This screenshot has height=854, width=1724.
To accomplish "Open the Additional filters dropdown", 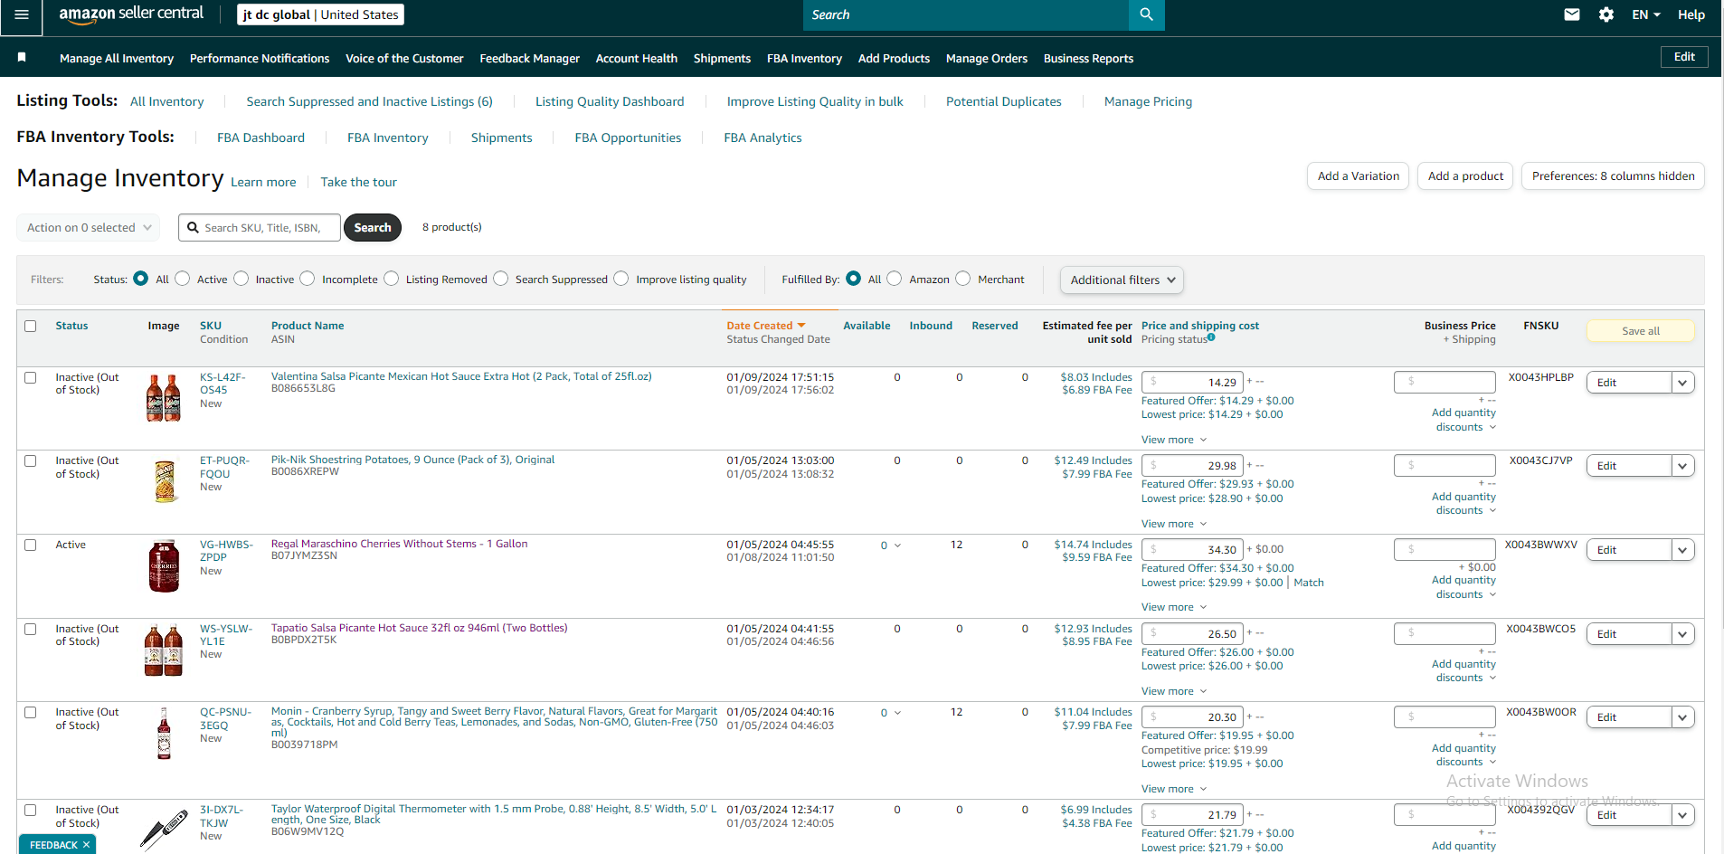I will (1122, 280).
